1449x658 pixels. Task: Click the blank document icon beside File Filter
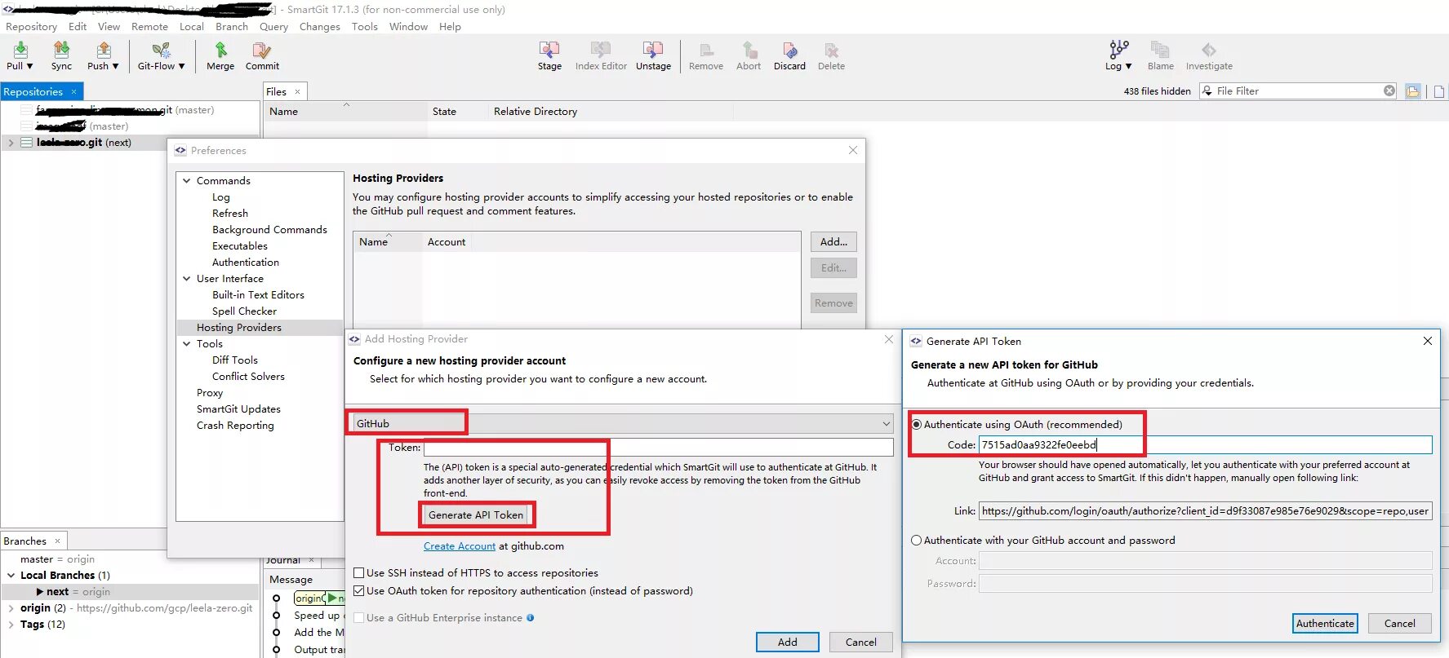tap(1439, 91)
